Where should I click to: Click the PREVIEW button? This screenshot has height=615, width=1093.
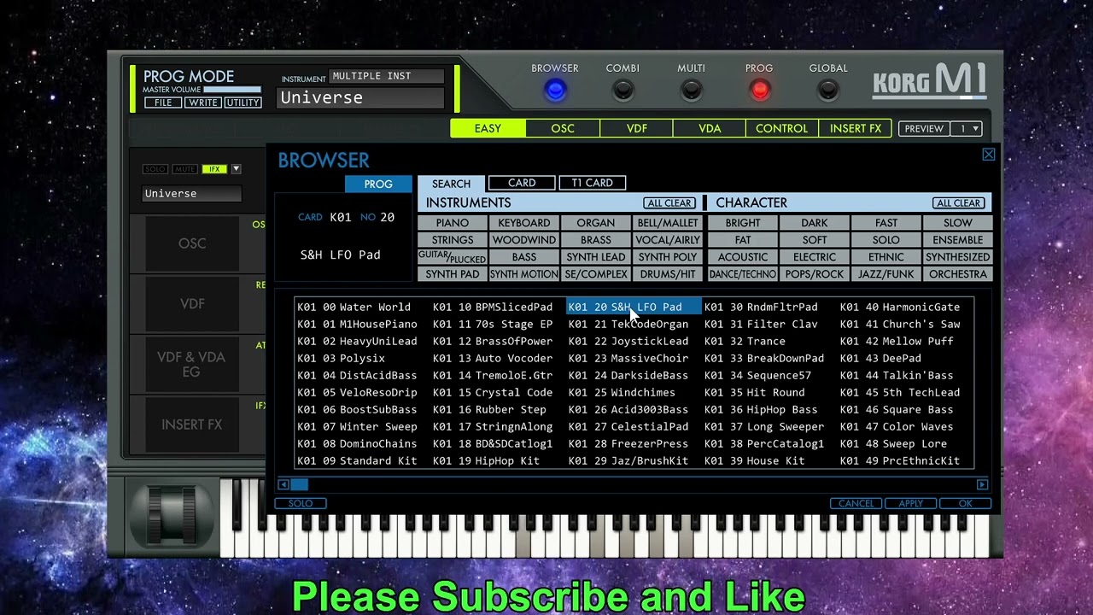[924, 129]
